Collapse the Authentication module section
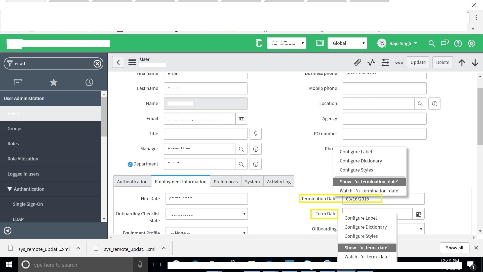This screenshot has height=272, width=483. click(10, 189)
